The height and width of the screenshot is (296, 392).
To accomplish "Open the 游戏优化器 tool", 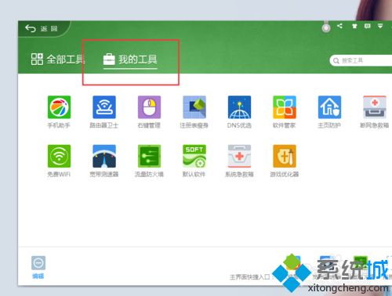I will tap(285, 156).
